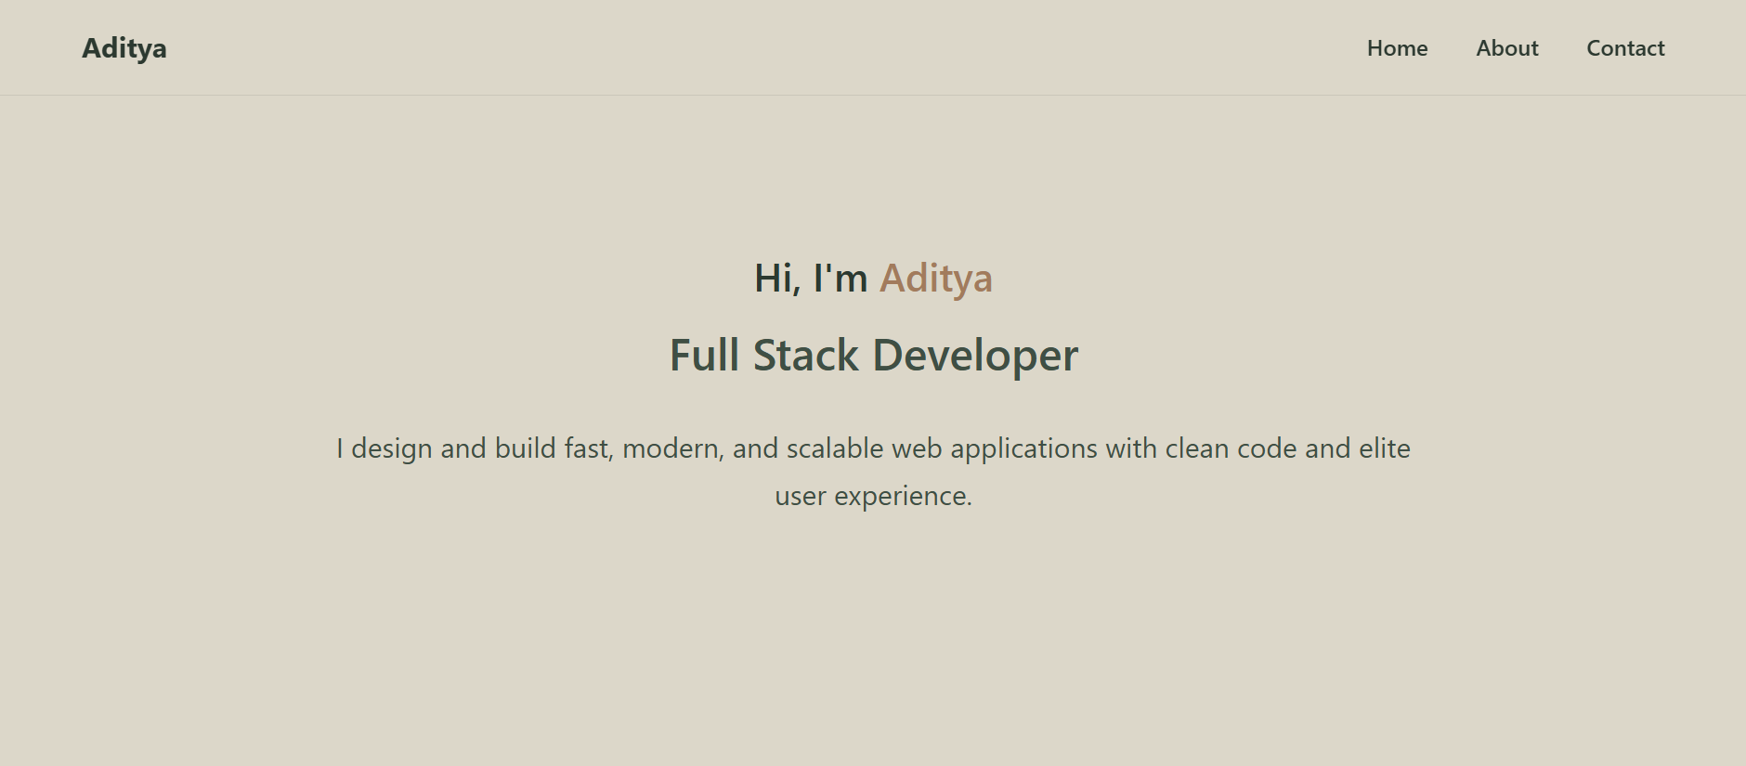Click the word "Developer" in the heading
This screenshot has height=766, width=1746.
coord(975,356)
